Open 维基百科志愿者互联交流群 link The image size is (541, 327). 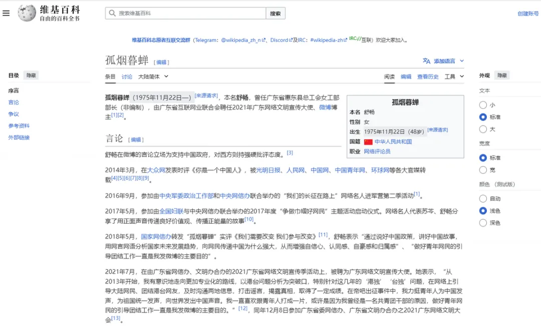click(x=161, y=40)
